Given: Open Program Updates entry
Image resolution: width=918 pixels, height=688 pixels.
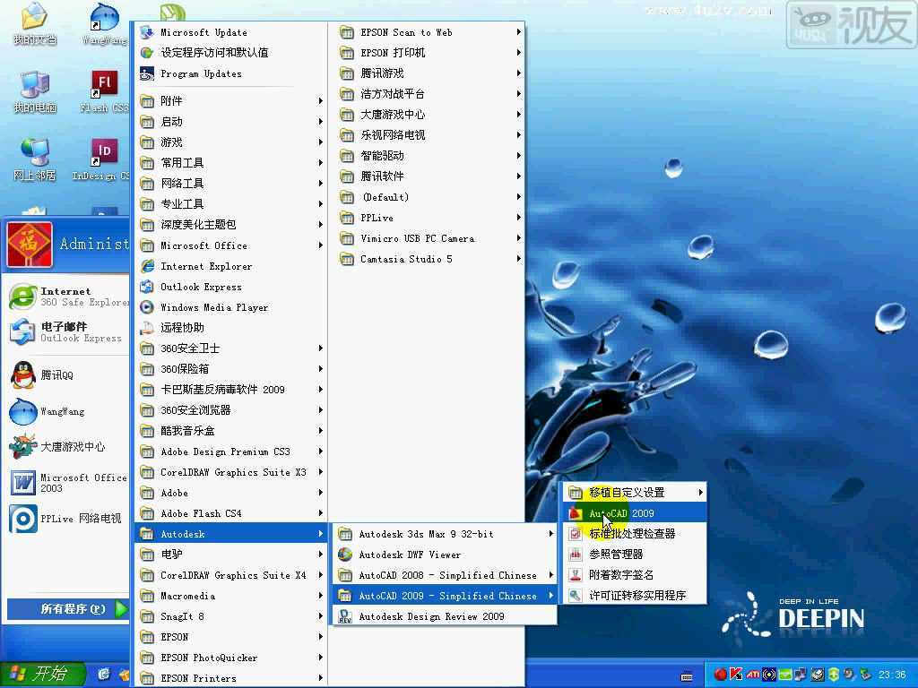Looking at the screenshot, I should pos(230,73).
